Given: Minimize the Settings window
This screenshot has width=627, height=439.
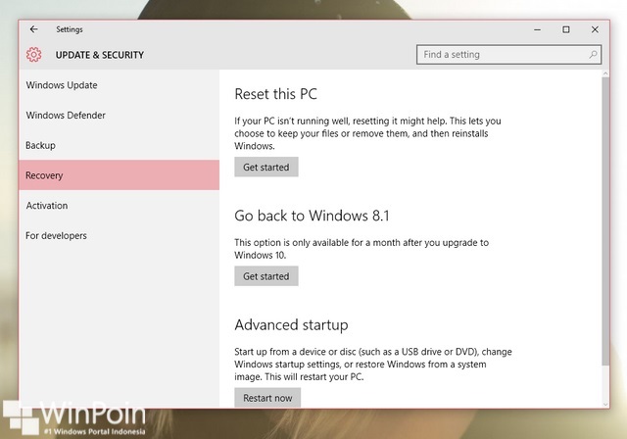Looking at the screenshot, I should (x=538, y=29).
